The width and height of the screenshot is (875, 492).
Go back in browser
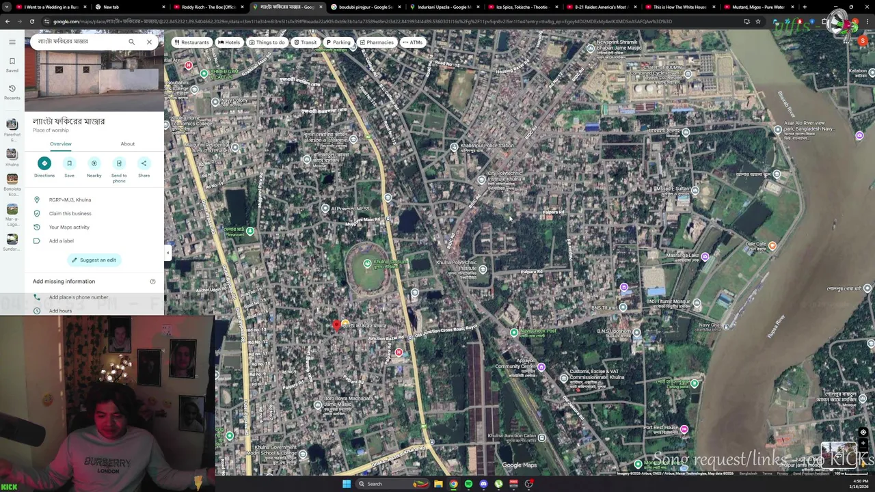(x=8, y=21)
